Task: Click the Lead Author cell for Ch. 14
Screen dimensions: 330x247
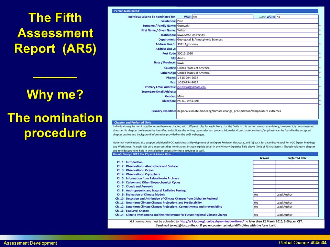Action: (297, 215)
